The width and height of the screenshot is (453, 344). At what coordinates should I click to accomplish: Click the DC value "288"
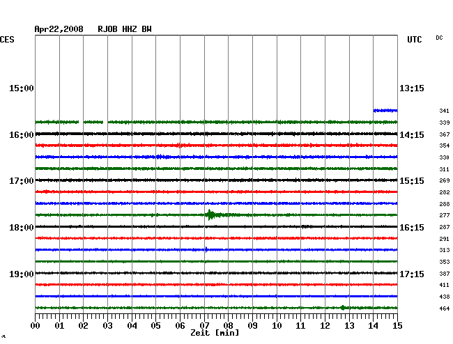tap(445, 204)
